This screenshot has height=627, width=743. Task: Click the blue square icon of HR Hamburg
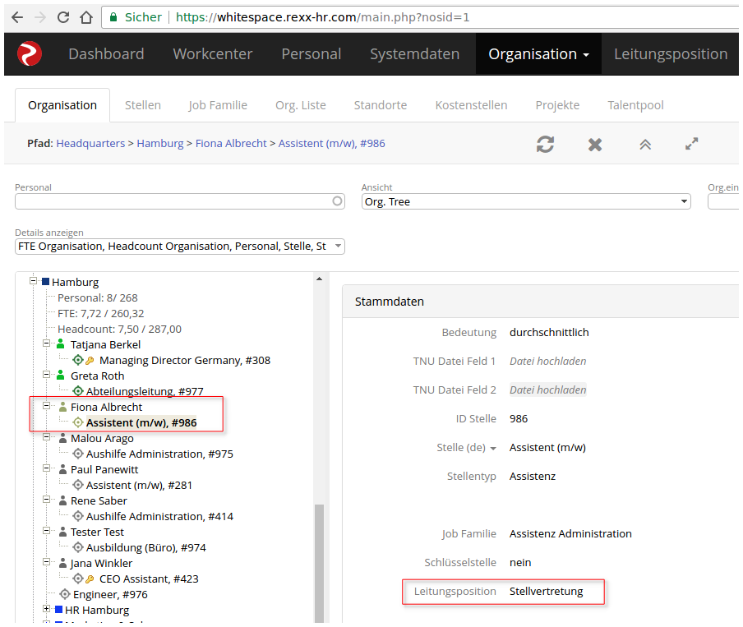[58, 609]
